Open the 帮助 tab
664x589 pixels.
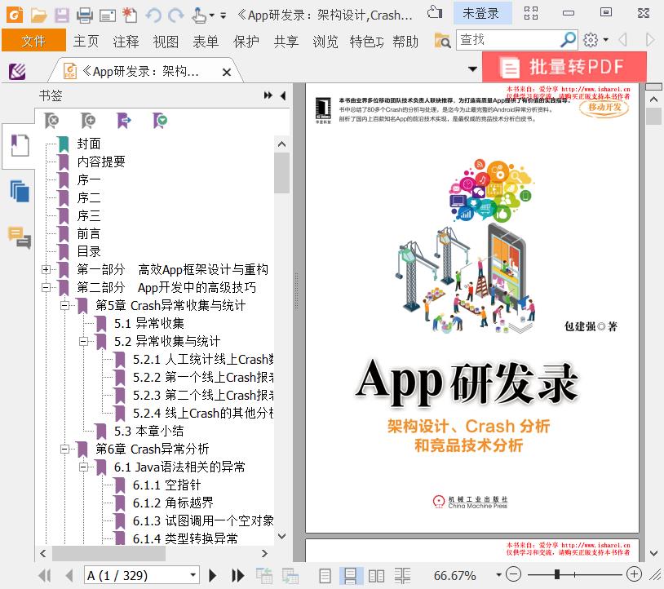point(405,41)
